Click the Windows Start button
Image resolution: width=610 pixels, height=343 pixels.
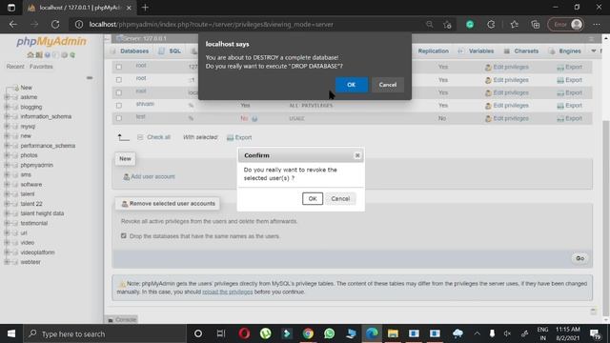tap(11, 333)
